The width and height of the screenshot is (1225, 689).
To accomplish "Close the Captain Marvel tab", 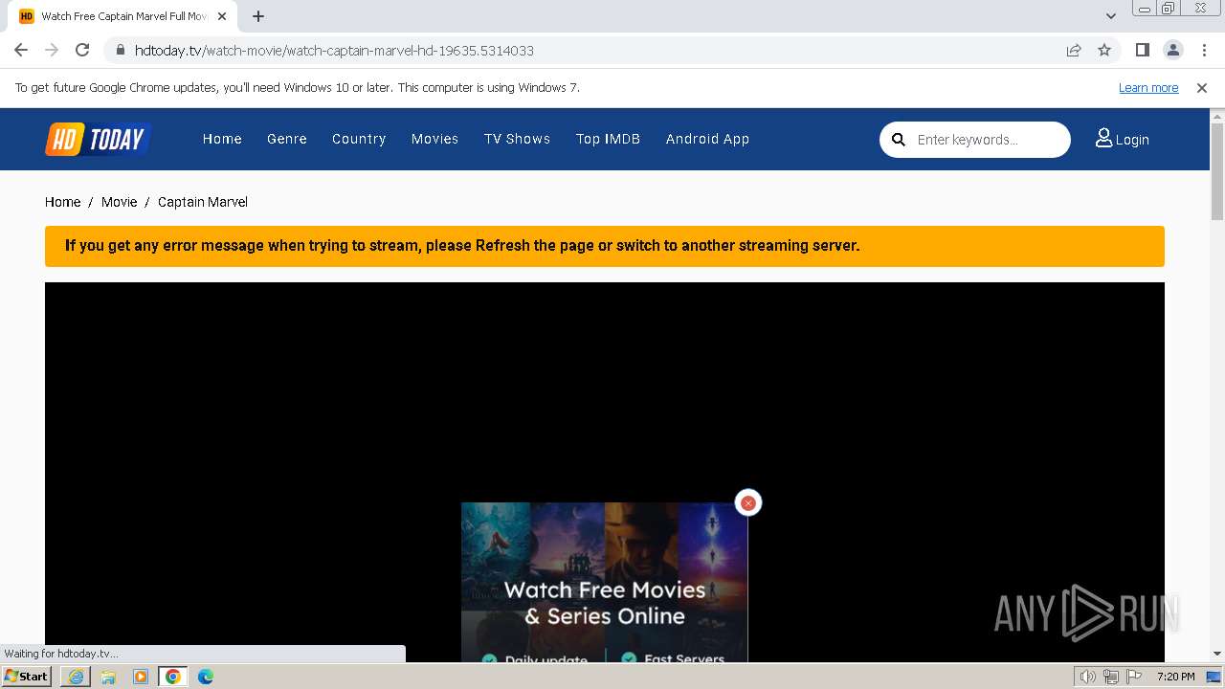I will 222,16.
